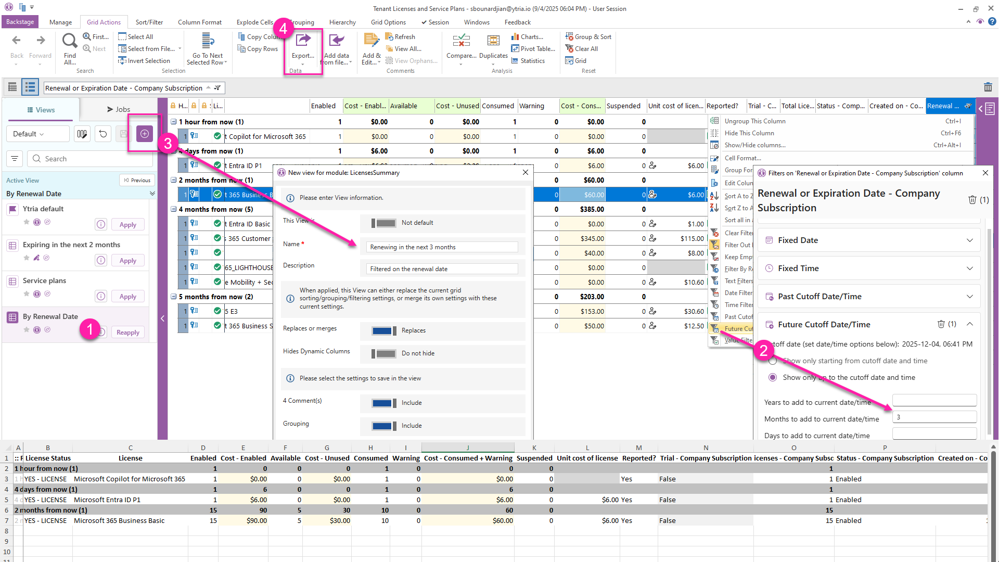Screen dimensions: 999x562
Task: Select Hide This Column menu entry
Action: [749, 133]
